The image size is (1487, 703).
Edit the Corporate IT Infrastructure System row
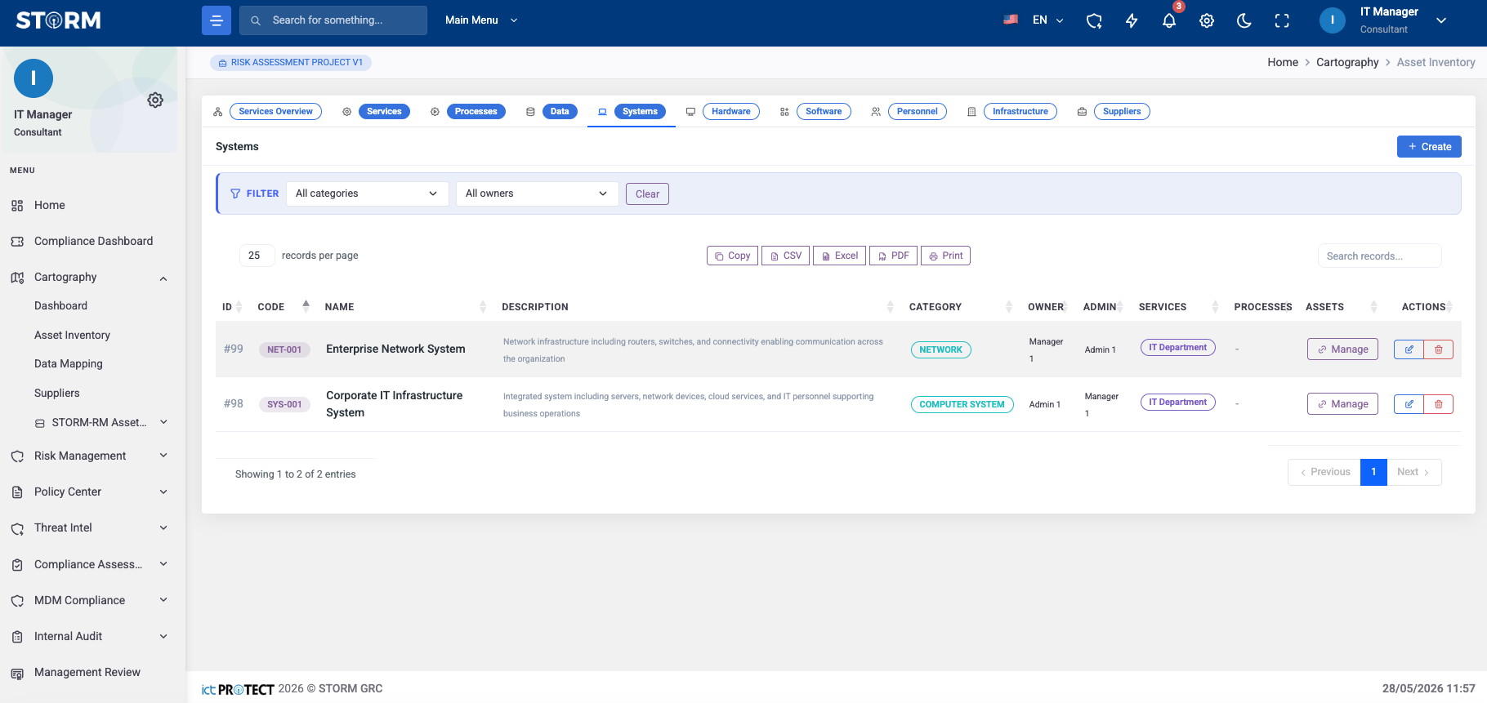(1409, 404)
